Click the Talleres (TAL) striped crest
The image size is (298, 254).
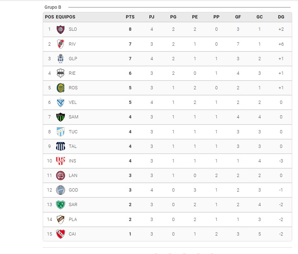(x=61, y=146)
